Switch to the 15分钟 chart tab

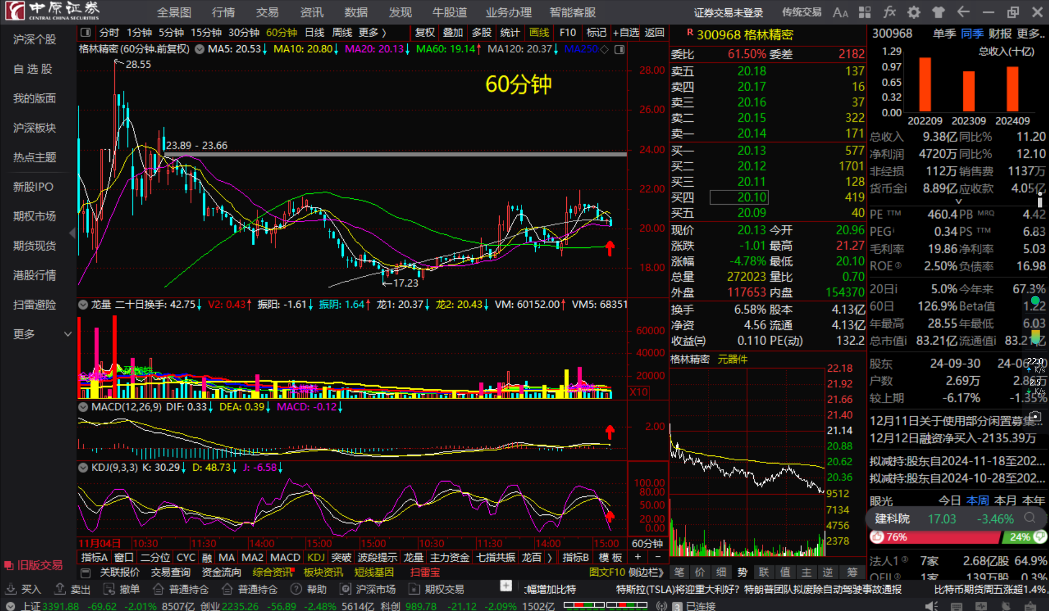pyautogui.click(x=206, y=33)
